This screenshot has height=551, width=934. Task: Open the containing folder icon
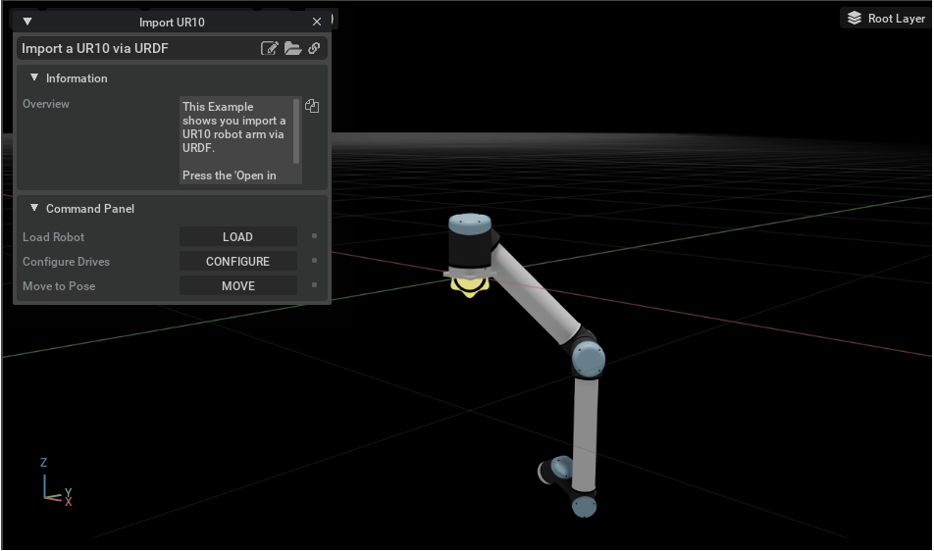pyautogui.click(x=292, y=48)
